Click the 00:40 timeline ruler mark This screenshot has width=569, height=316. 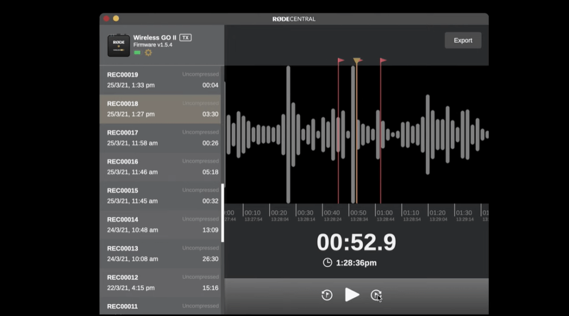click(332, 213)
